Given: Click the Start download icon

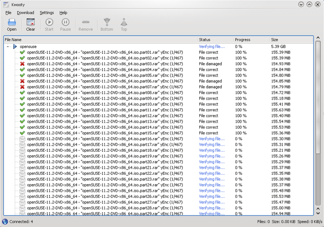Looking at the screenshot, I should pyautogui.click(x=49, y=22).
